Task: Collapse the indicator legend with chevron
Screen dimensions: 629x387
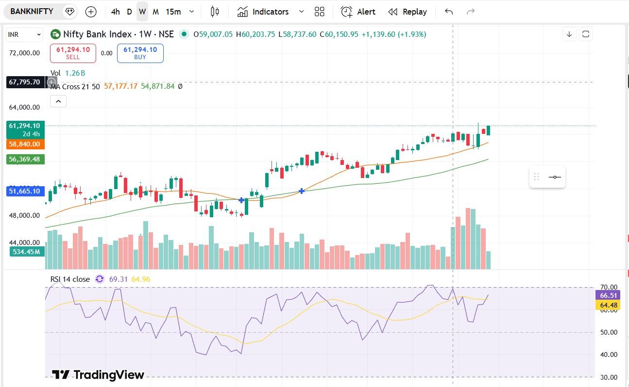Action: coord(58,101)
